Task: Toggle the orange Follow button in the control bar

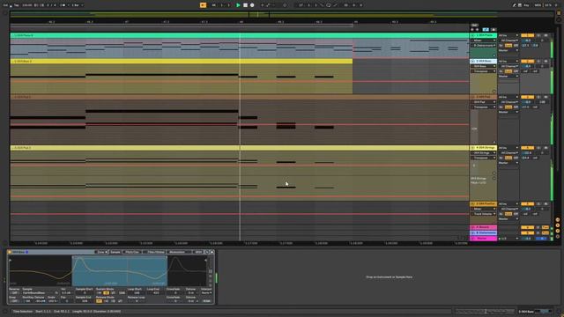Action: [204, 5]
